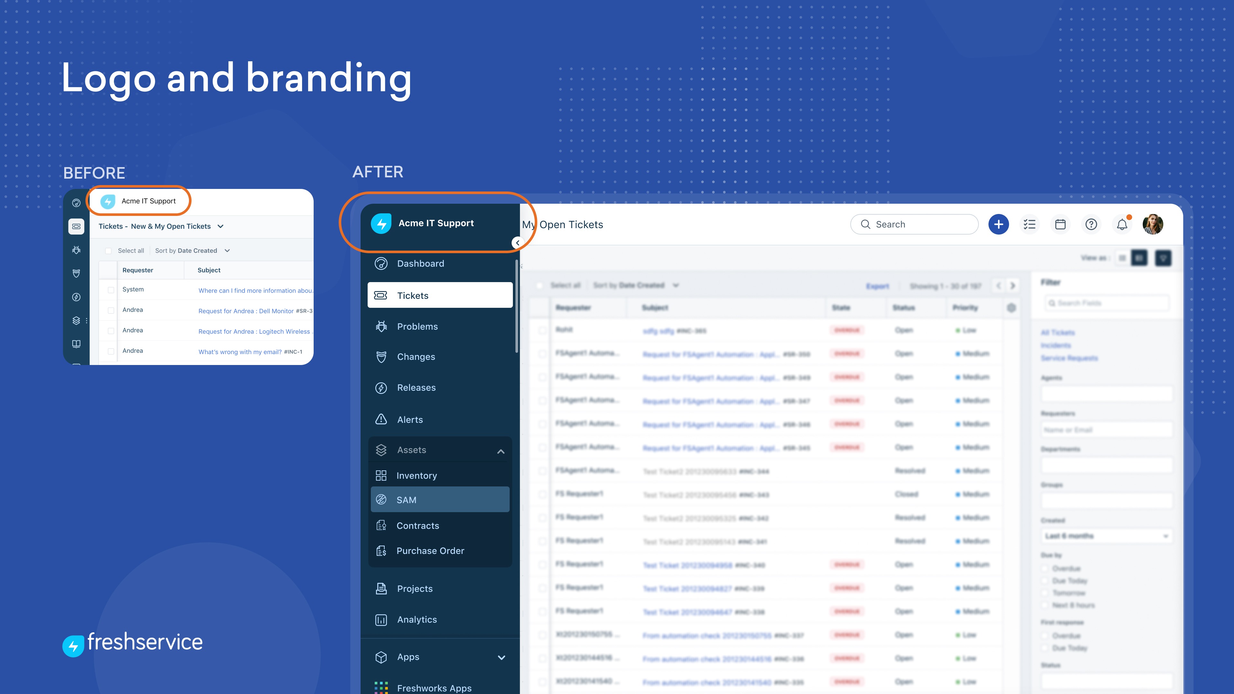Image resolution: width=1234 pixels, height=694 pixels.
Task: Open 'Where can I find more information' ticket
Action: coord(256,291)
